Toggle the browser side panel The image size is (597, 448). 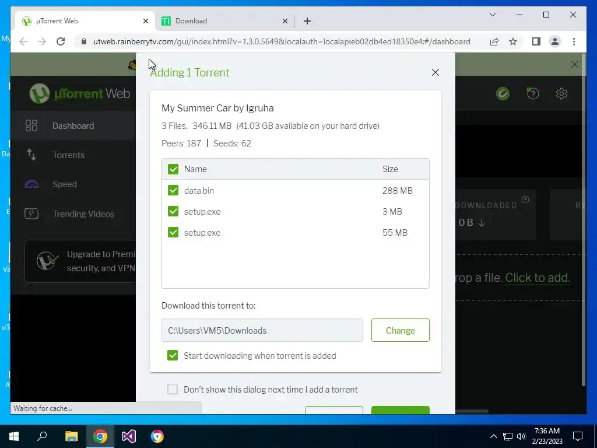tap(536, 41)
